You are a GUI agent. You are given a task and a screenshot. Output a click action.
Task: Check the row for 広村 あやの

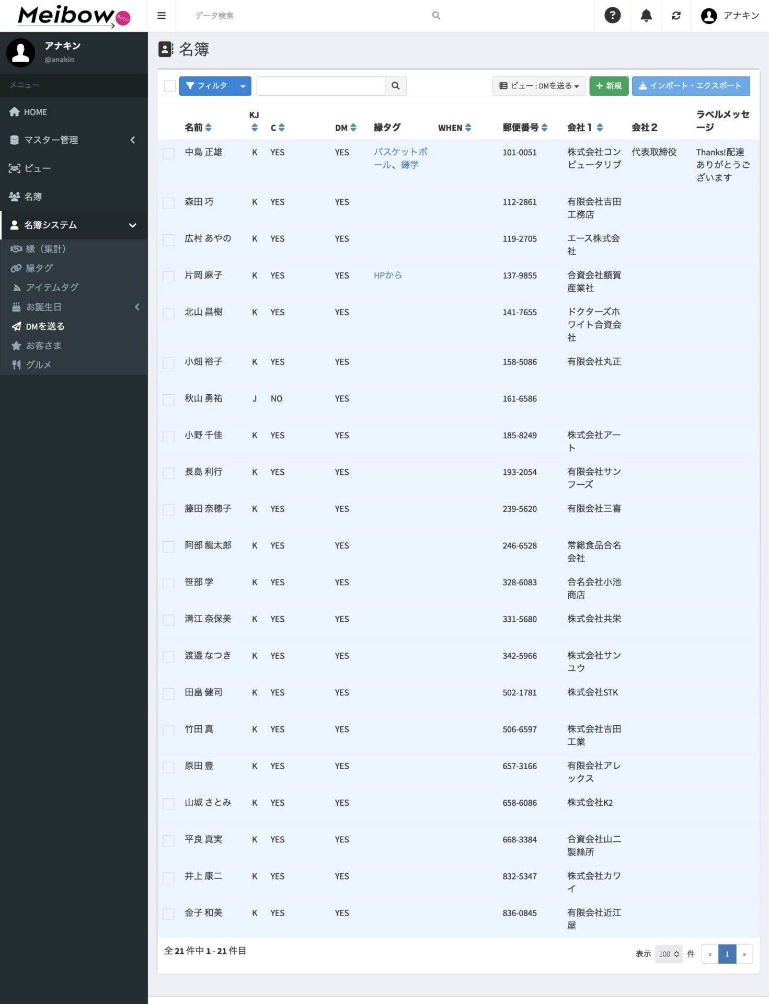(168, 239)
